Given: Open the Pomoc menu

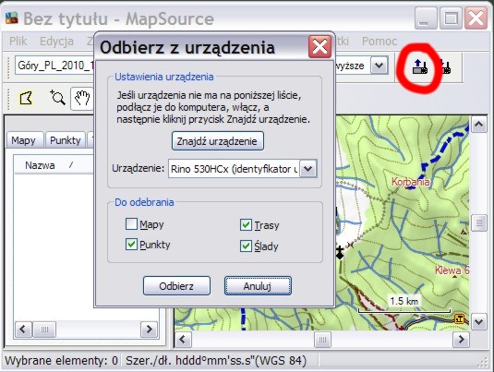Looking at the screenshot, I should point(380,42).
